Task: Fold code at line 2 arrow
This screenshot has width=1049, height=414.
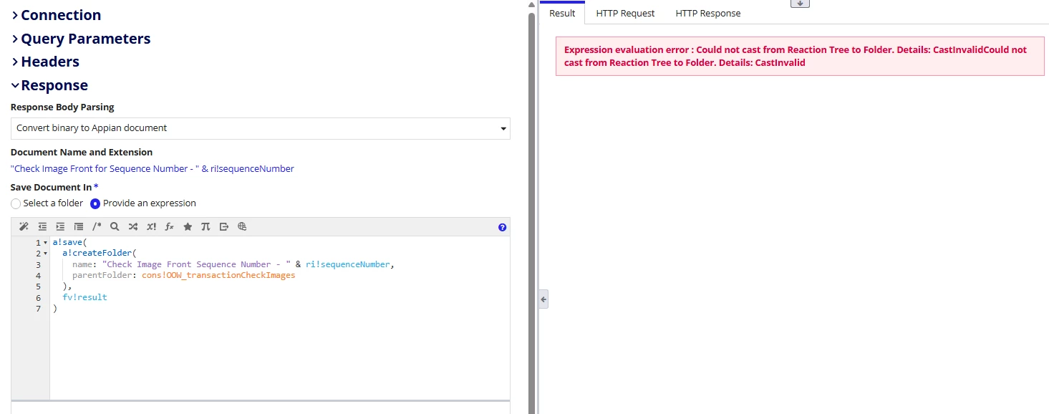Action: coord(46,254)
